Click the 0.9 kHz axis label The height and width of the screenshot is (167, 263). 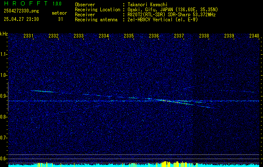(3, 96)
